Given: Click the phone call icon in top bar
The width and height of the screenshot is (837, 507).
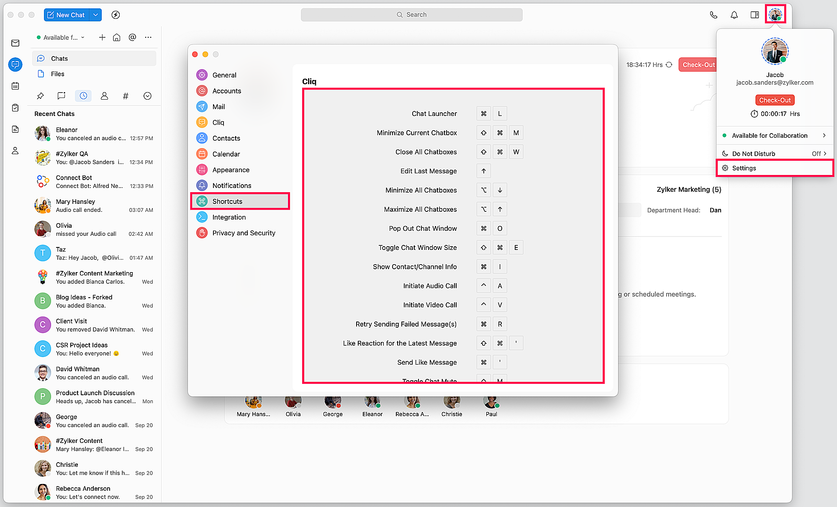Looking at the screenshot, I should pos(714,15).
